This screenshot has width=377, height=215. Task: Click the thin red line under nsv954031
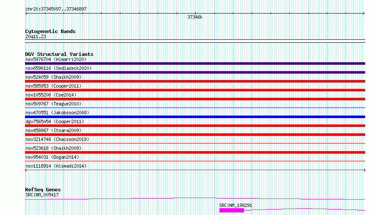pos(195,161)
